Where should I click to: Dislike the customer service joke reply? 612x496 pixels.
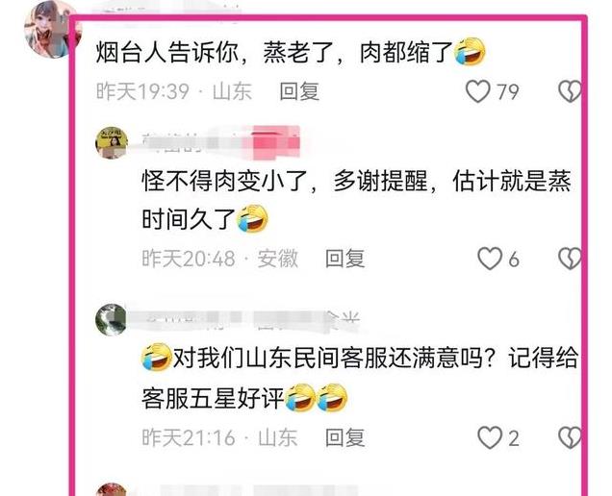(570, 437)
